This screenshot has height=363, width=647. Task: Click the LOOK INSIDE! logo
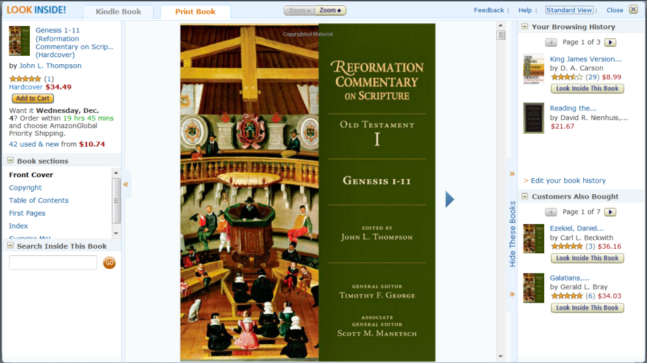pos(36,10)
